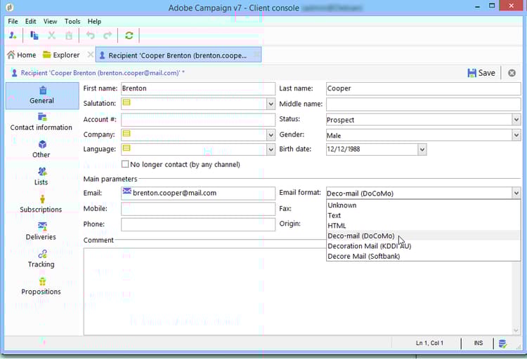
Task: Click the yellow icon in Salutation field
Action: click(x=126, y=102)
